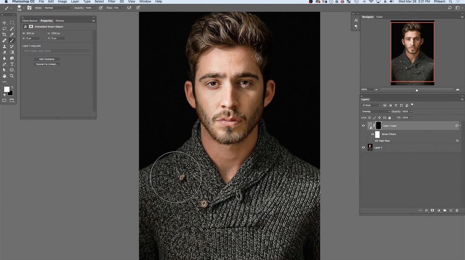Open brush Opacity slider dropdown
The width and height of the screenshot is (465, 260).
click(94, 8)
